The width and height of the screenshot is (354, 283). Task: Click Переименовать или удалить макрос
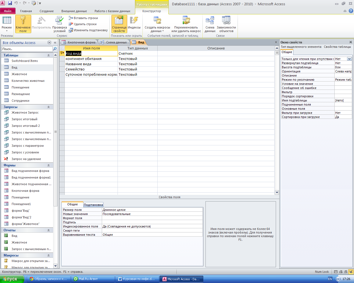pyautogui.click(x=186, y=24)
